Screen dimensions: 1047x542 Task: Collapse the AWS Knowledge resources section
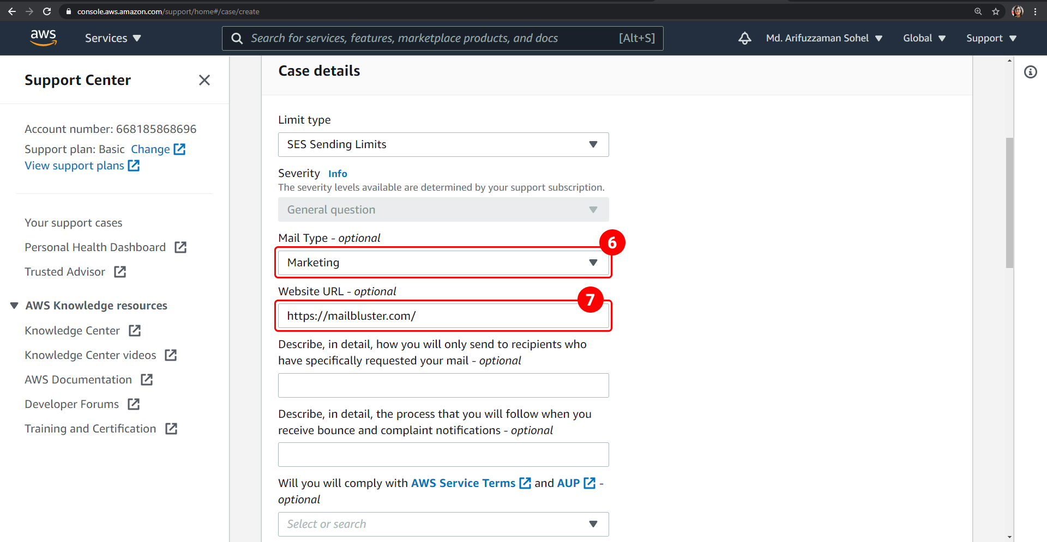pos(14,305)
